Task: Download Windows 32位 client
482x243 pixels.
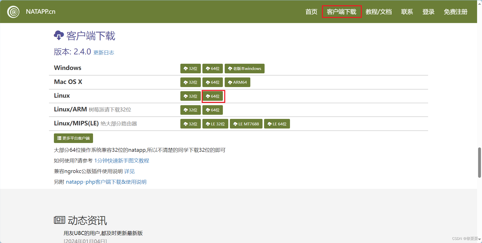Action: pyautogui.click(x=190, y=69)
